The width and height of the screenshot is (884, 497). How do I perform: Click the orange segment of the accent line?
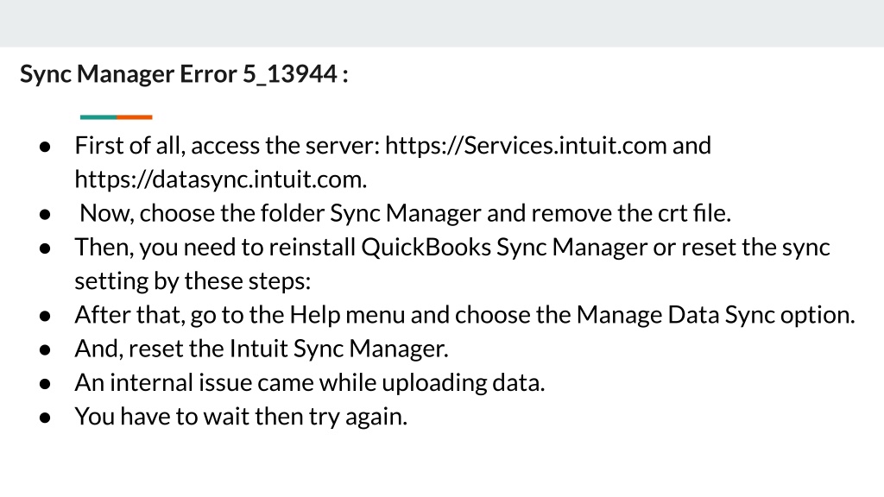[x=134, y=117]
